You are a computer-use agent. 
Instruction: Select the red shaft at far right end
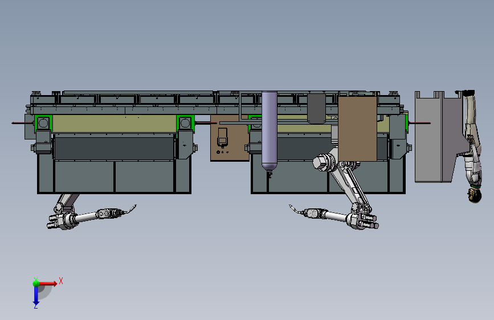420,123
